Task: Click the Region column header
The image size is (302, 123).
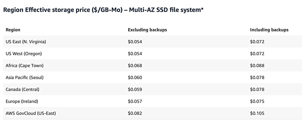Action: click(x=13, y=30)
